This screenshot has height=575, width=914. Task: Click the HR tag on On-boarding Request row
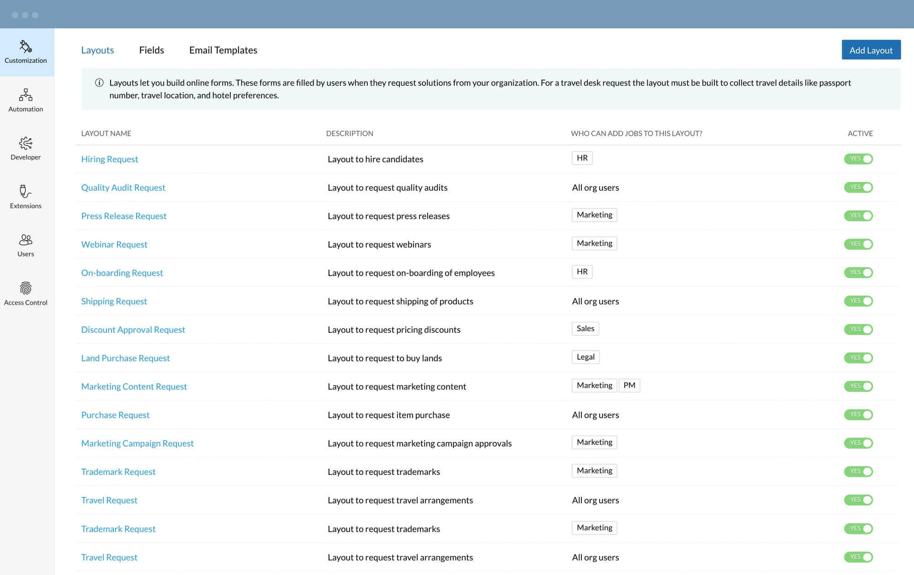582,272
